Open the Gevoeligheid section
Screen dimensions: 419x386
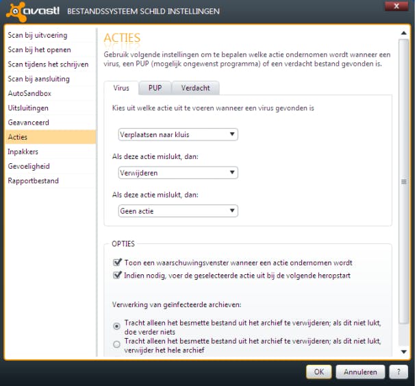[50, 166]
